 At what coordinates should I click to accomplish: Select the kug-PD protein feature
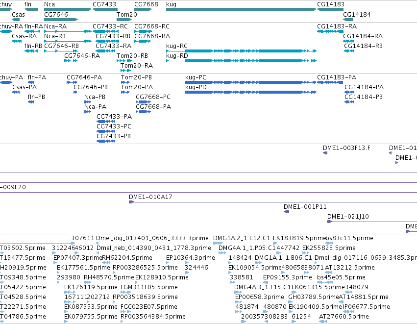251,92
